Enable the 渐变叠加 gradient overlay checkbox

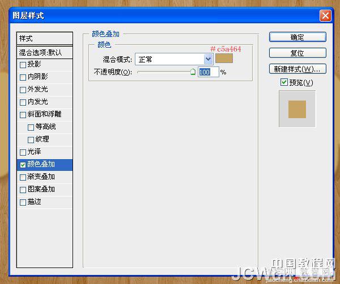coord(23,177)
